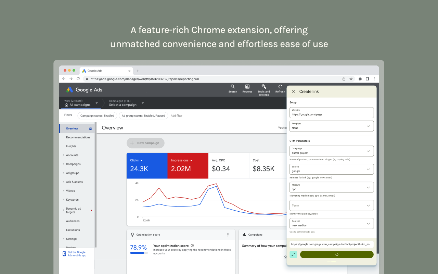Click the Avg. CPC $0.34 metric tile

[x=229, y=165]
